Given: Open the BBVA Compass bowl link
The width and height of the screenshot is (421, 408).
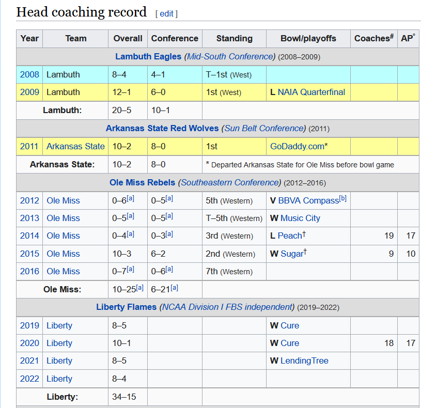Looking at the screenshot, I should (x=308, y=200).
